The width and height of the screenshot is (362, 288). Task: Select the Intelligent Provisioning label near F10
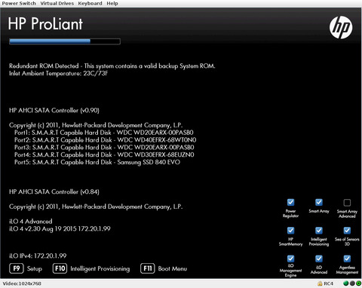pos(100,268)
